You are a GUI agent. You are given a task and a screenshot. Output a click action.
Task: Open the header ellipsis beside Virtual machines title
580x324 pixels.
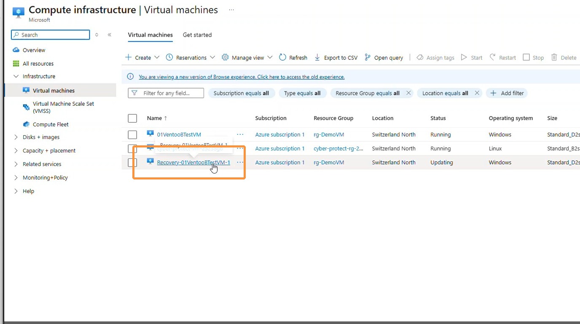point(231,9)
